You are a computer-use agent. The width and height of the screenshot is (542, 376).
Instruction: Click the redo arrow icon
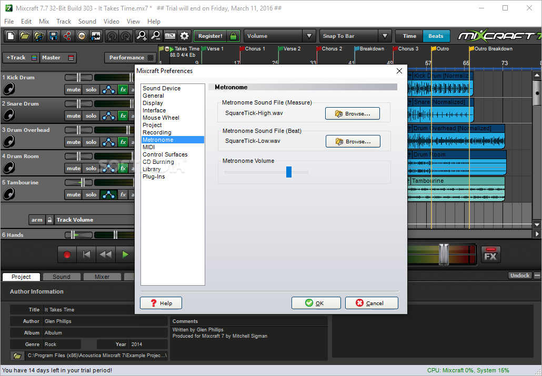[x=126, y=36]
